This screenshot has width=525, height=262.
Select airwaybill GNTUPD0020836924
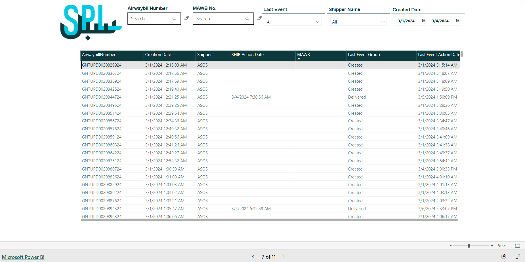[102, 81]
